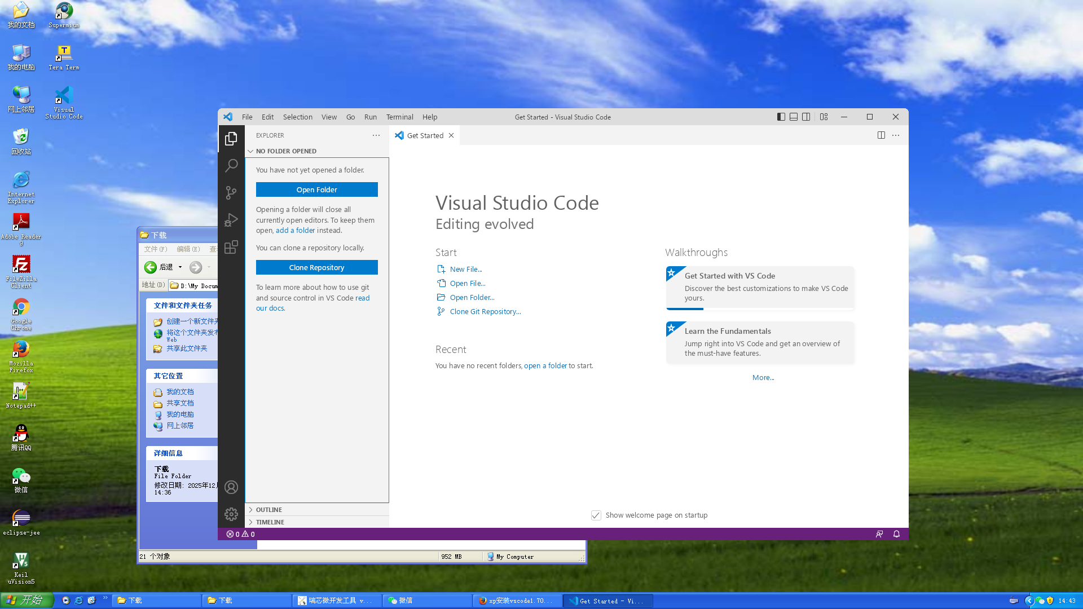Click the Clone Git Repository link
Image resolution: width=1083 pixels, height=609 pixels.
pyautogui.click(x=485, y=312)
